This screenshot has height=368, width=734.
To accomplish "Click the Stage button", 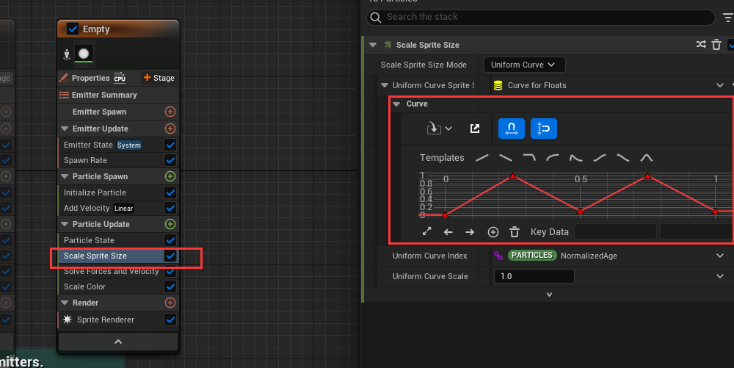I will click(x=159, y=78).
